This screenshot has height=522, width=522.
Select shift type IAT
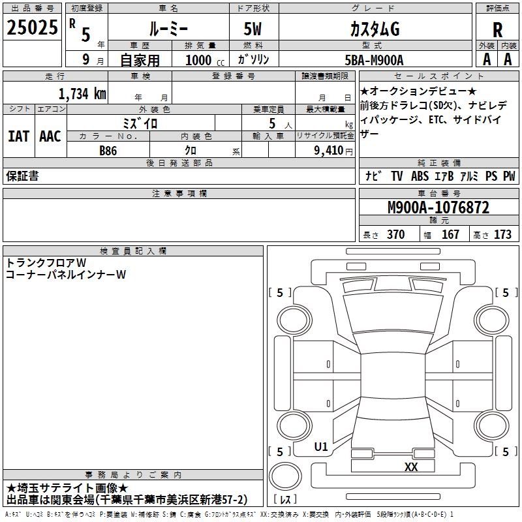19,136
